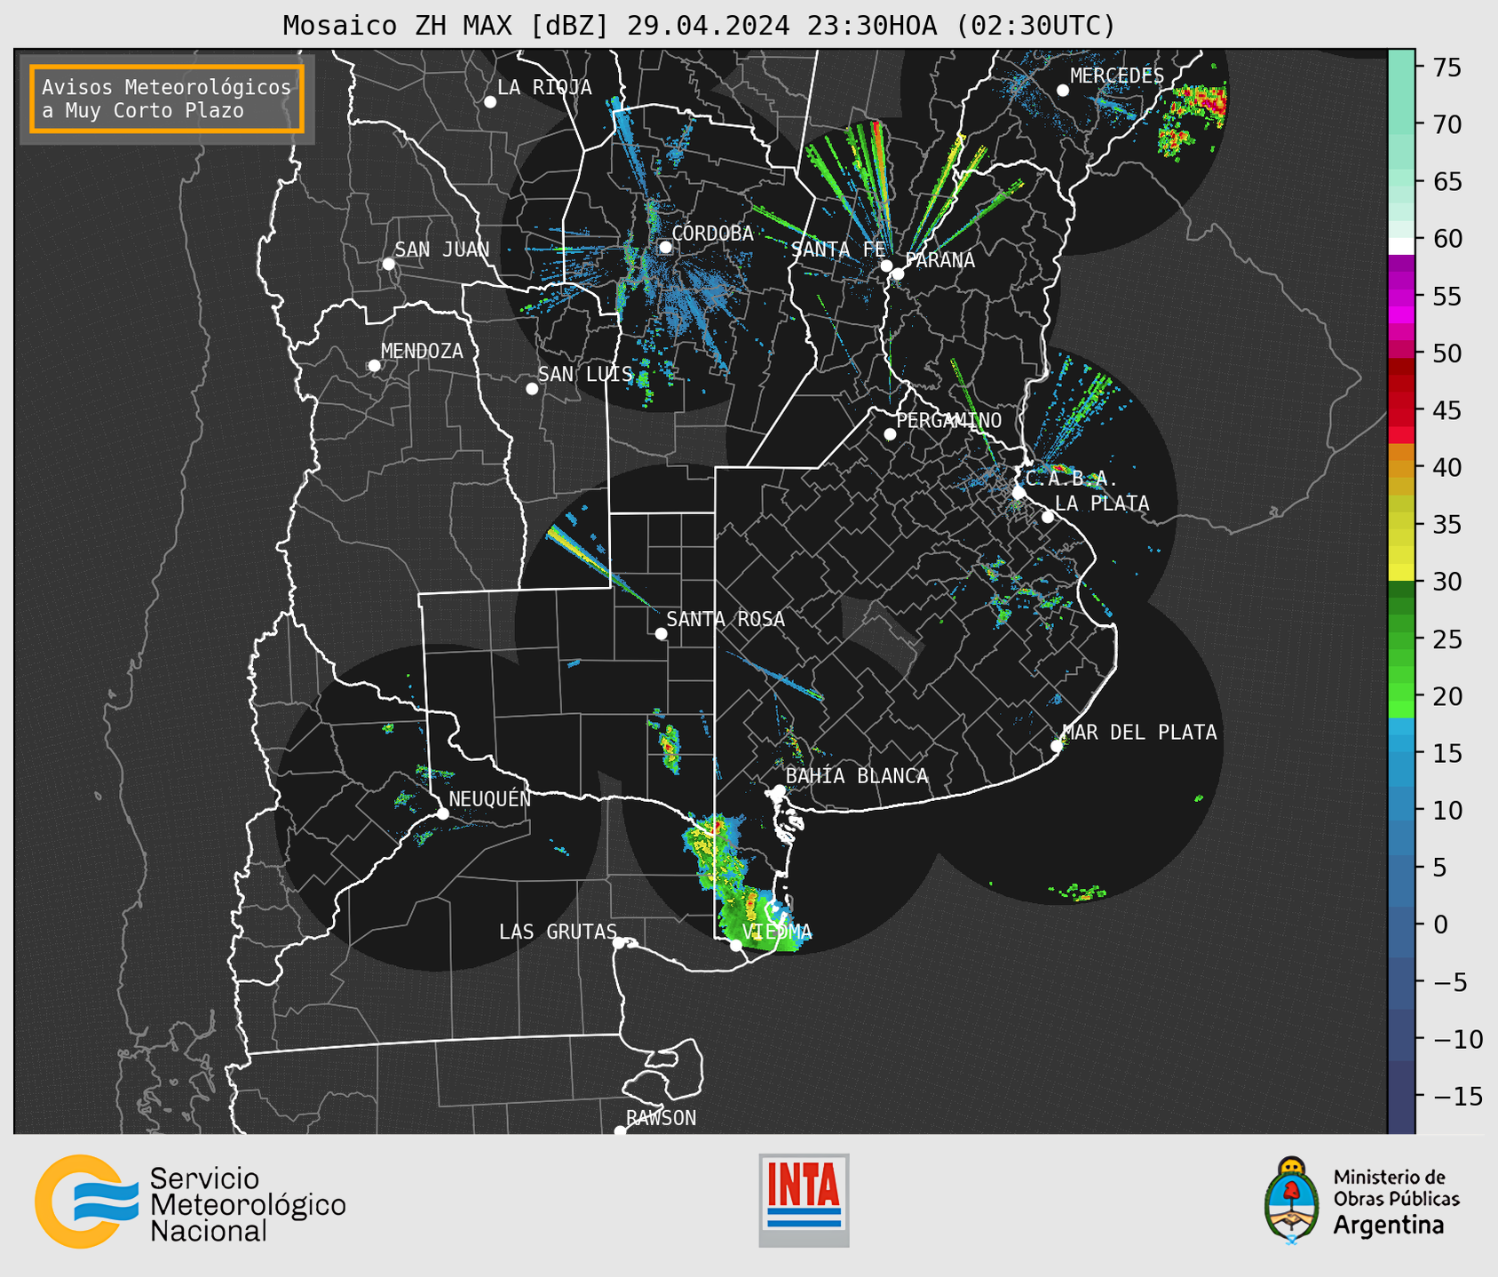Select the MERCEDES city marker
Screen dimensions: 1498x1277
pos(1063,91)
